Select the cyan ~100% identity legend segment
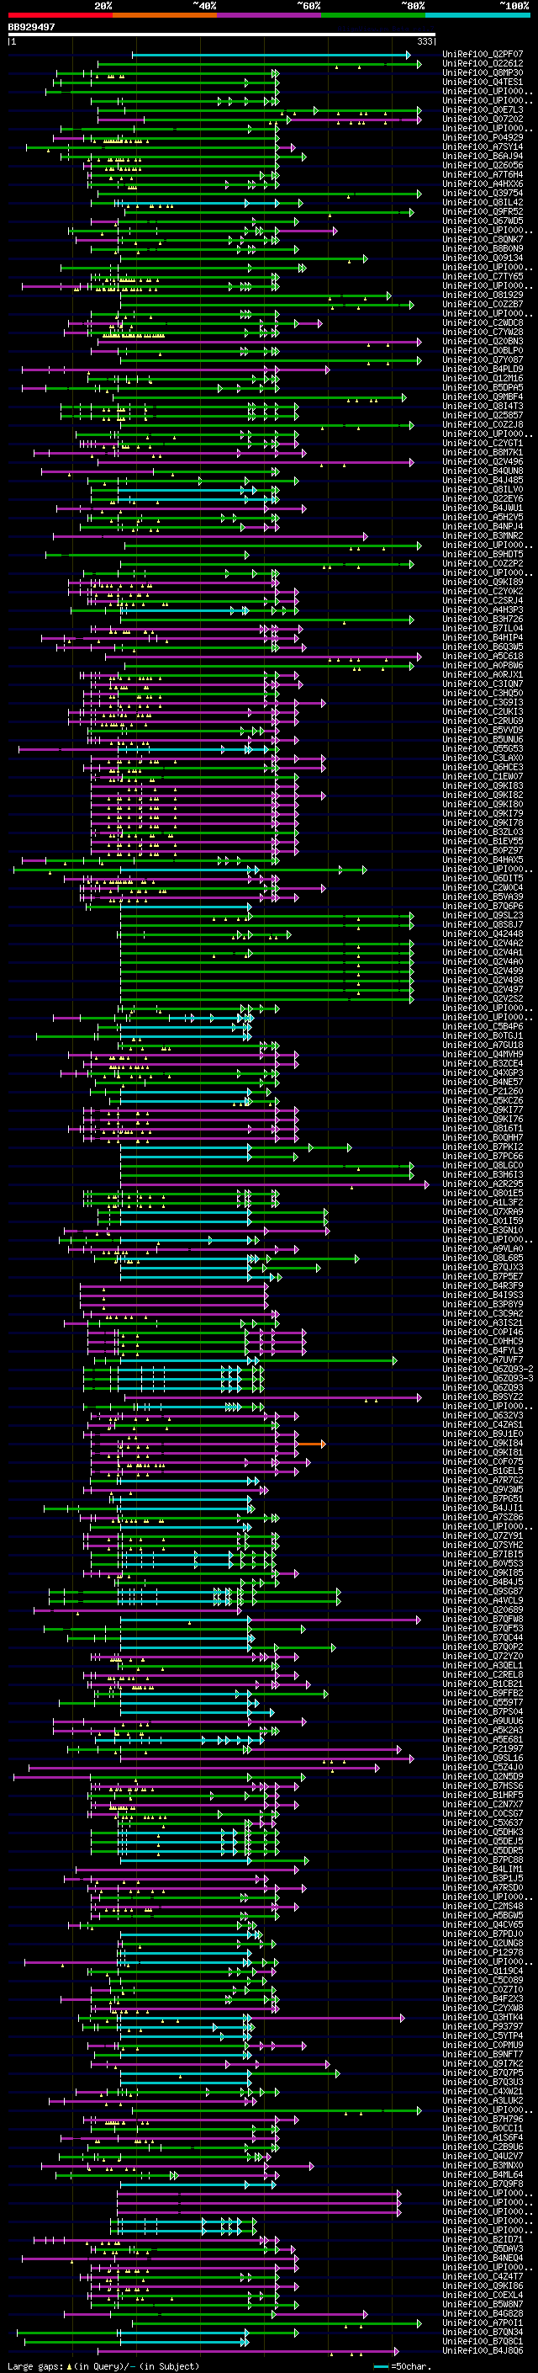The image size is (538, 2373). click(x=478, y=15)
